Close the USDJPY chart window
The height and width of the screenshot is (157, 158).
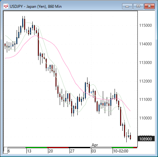tap(150, 6)
